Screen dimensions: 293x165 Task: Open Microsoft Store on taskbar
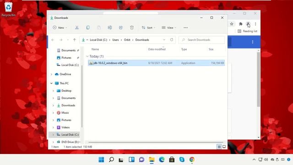pos(172,159)
